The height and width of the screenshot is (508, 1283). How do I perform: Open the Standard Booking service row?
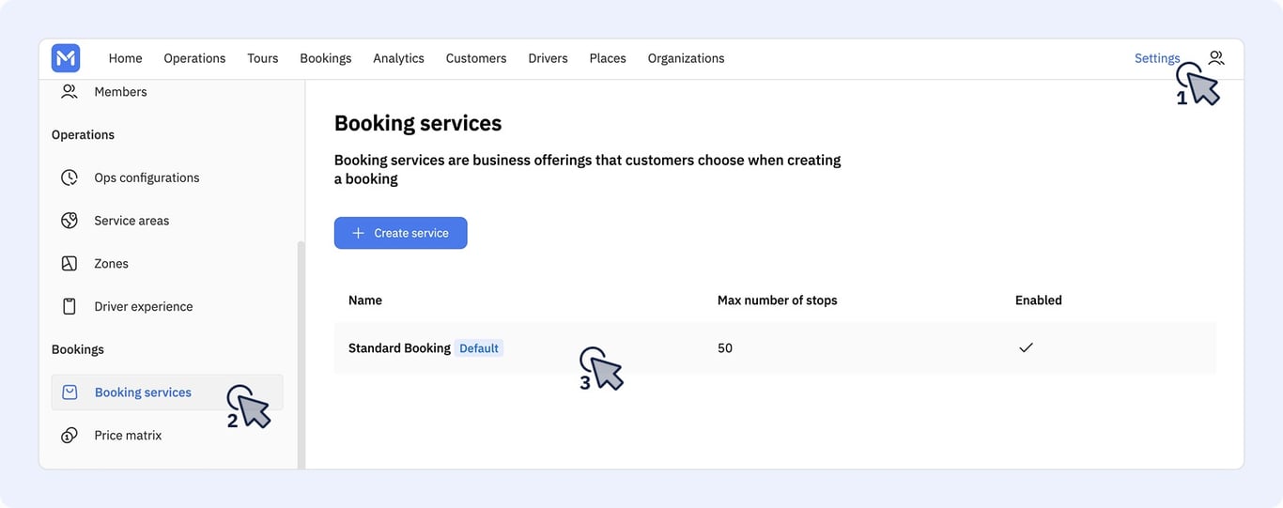click(x=775, y=347)
